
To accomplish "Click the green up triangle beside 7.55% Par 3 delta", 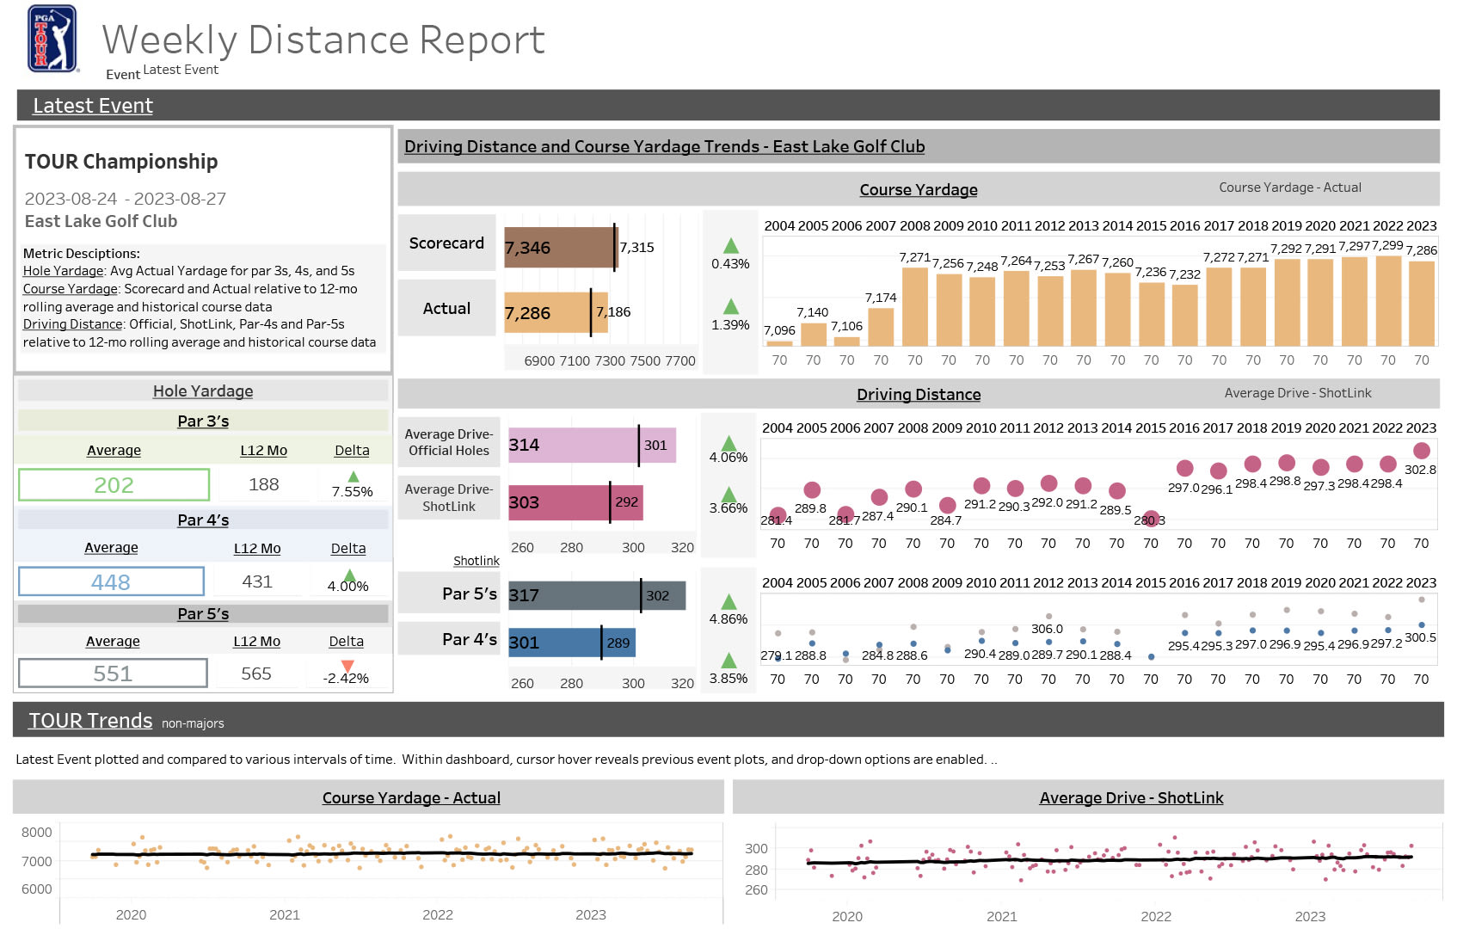I will pyautogui.click(x=352, y=478).
